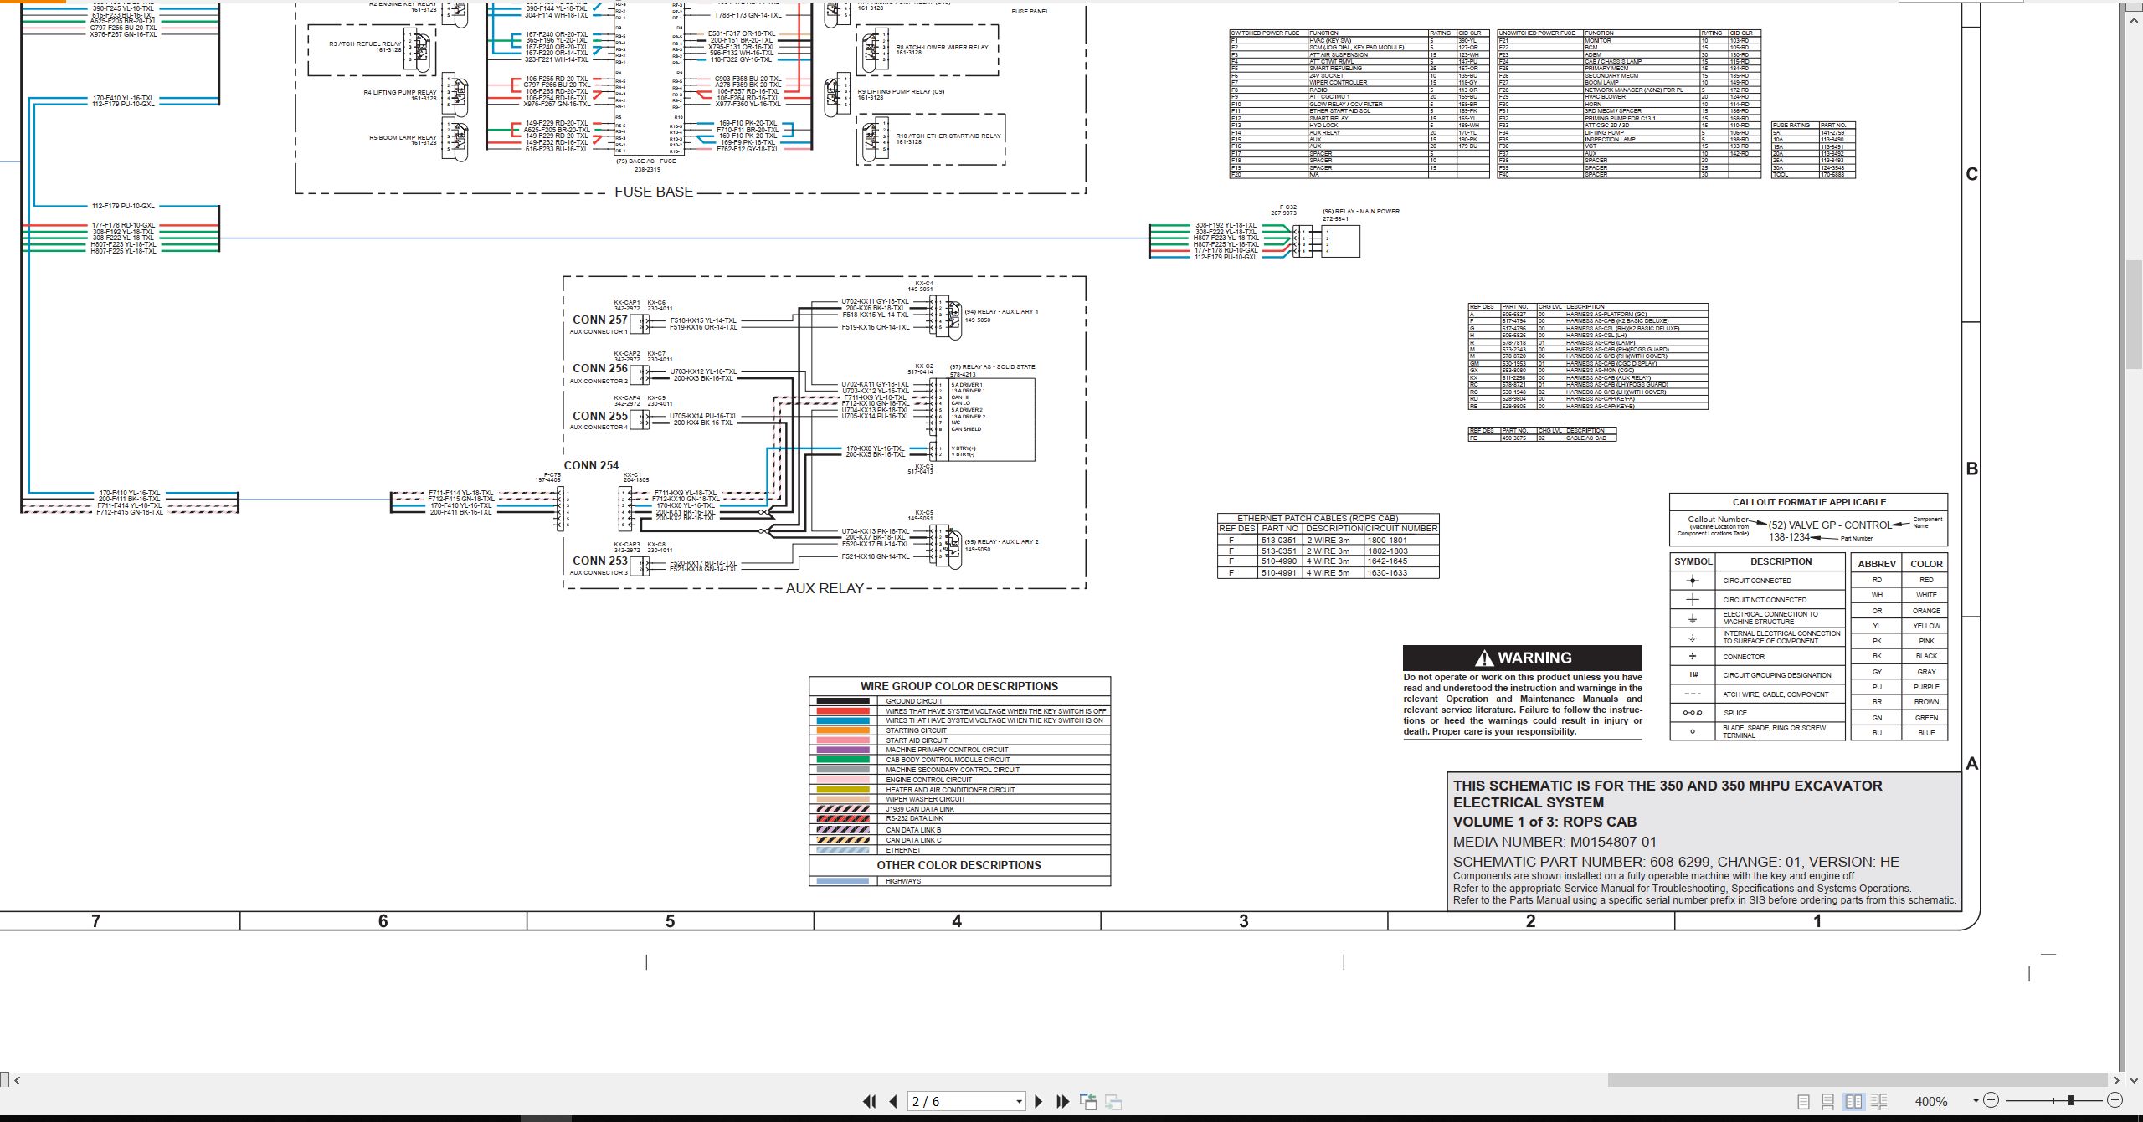
Task: Click the (97) RELAY AS - SOLID STATE label
Action: tap(992, 366)
